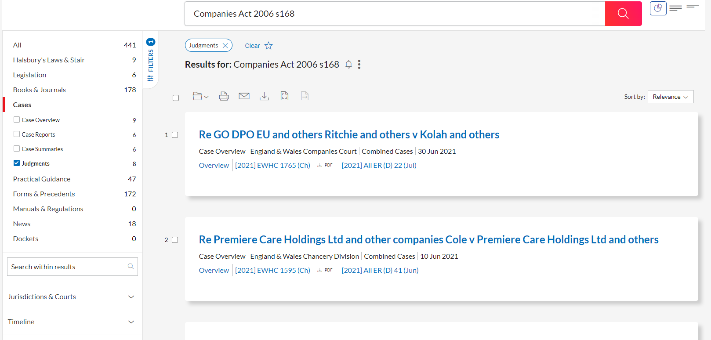The image size is (711, 340).
Task: Select the Legislation category
Action: 29,75
